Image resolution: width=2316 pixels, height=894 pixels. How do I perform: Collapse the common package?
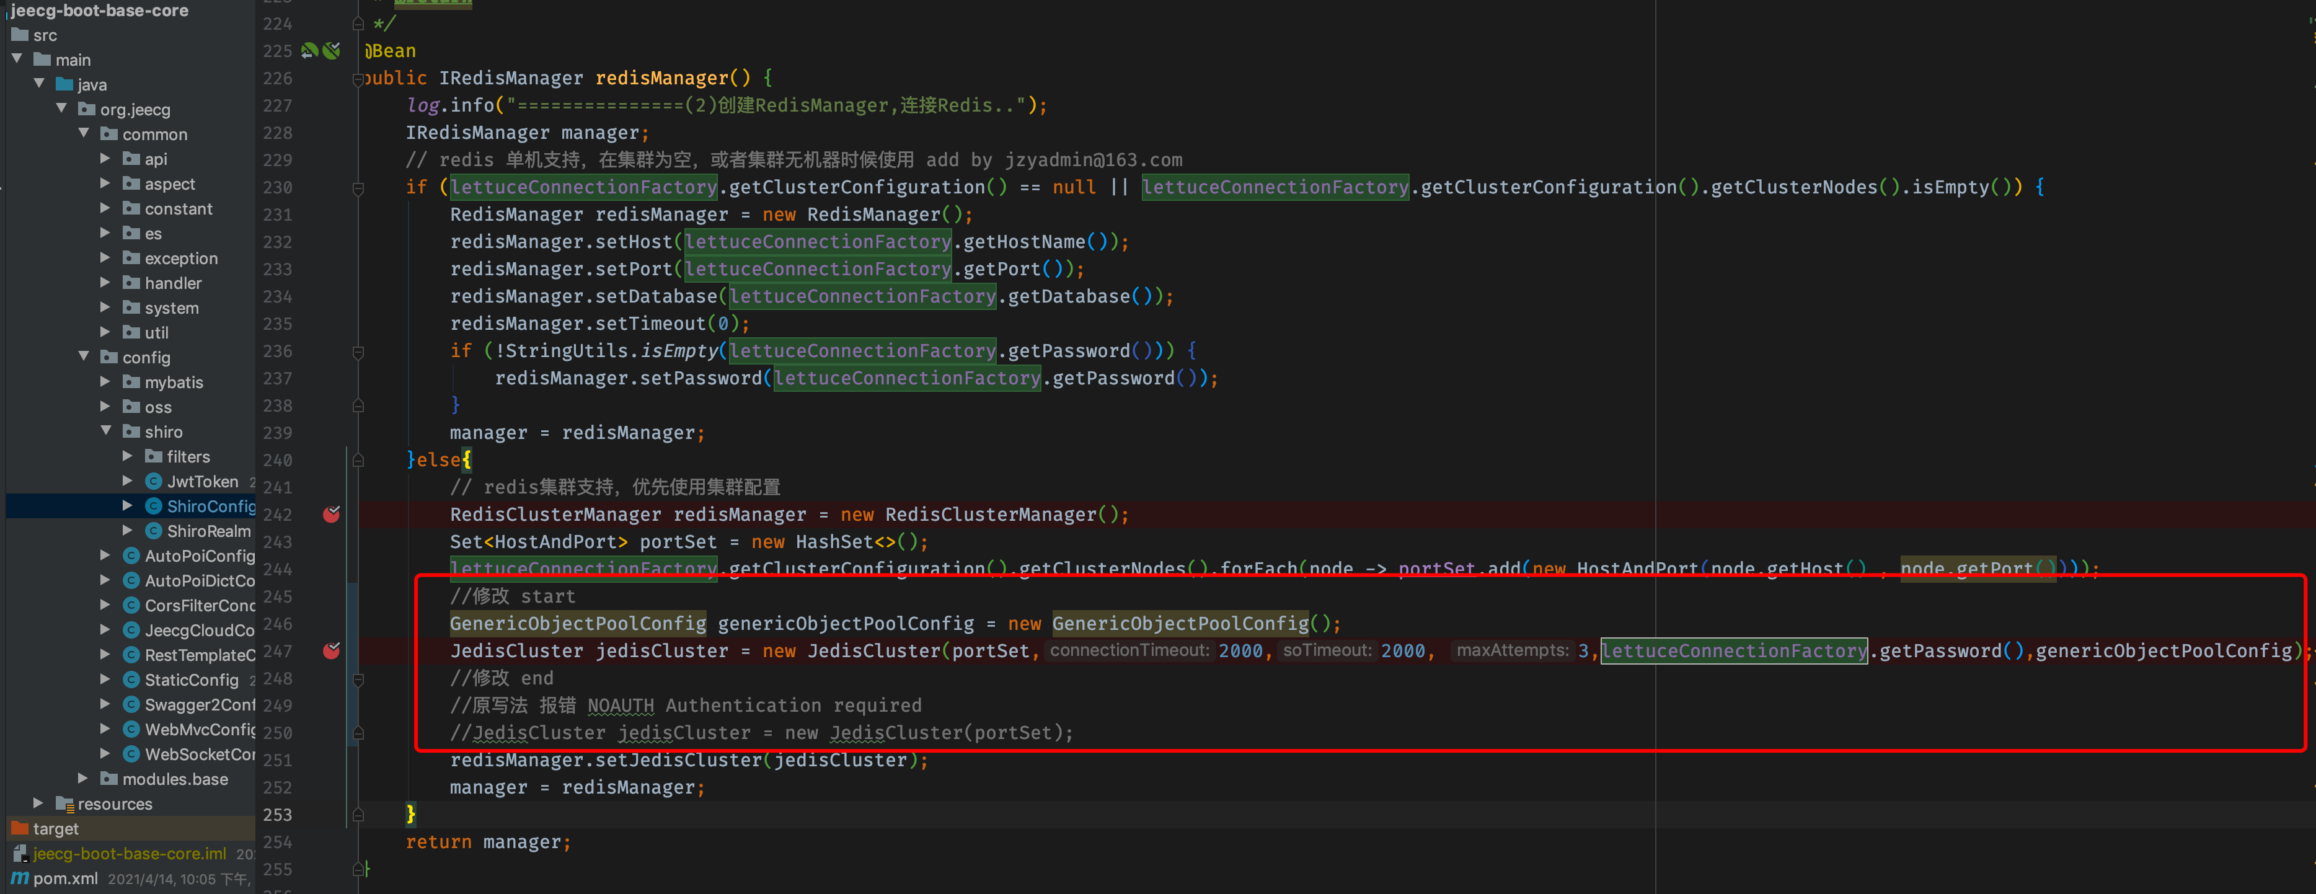(x=84, y=133)
